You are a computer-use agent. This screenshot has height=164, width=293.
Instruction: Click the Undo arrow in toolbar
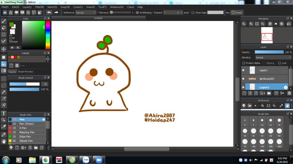click(x=49, y=13)
